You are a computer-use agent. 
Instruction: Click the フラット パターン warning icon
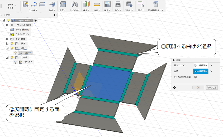point(12,34)
